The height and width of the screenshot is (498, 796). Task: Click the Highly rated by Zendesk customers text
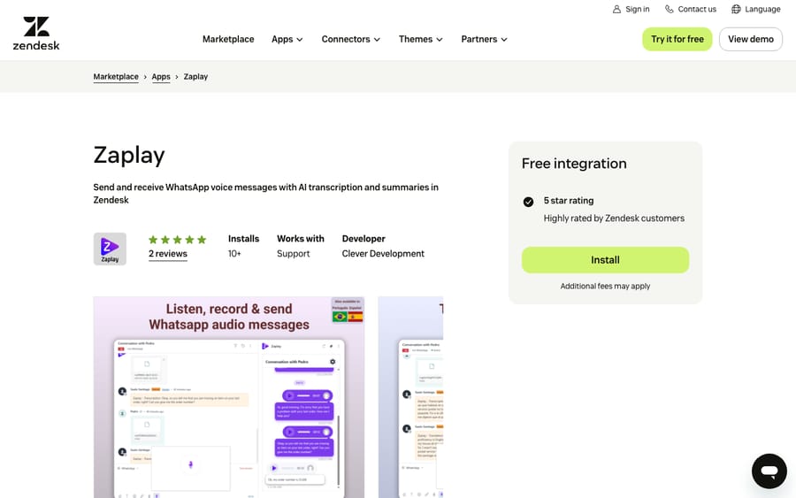[x=614, y=218]
